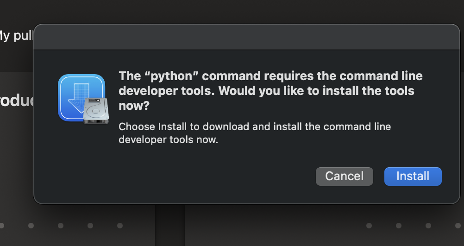Click the fourth-from-right dot in bottom-left row
The width and height of the screenshot is (464, 246).
[31, 226]
